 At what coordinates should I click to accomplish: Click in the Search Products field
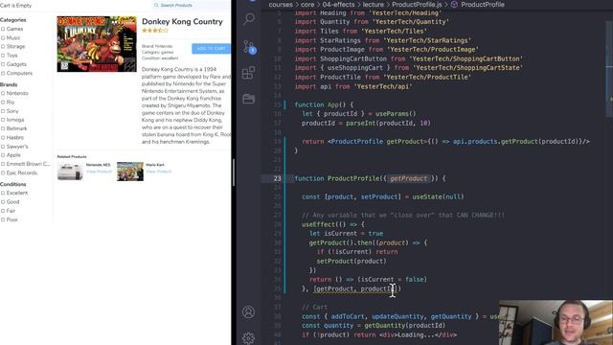click(192, 5)
